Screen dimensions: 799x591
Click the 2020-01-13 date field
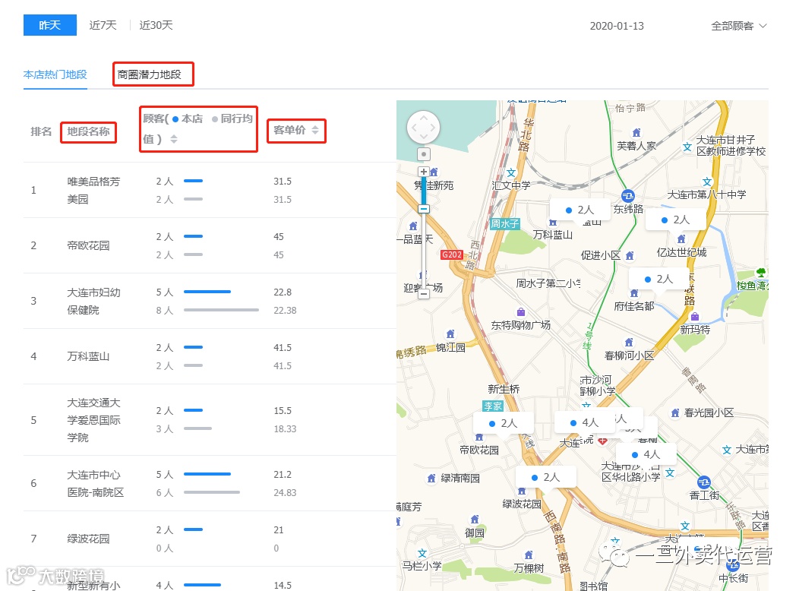click(x=617, y=26)
